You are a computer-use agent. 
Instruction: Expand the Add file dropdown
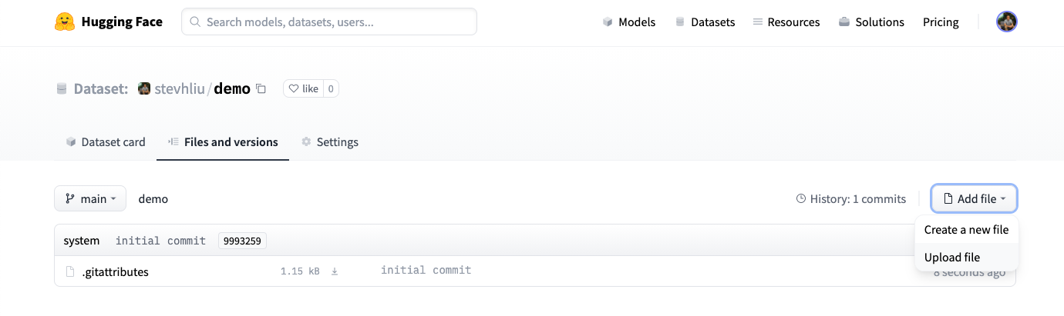click(974, 198)
